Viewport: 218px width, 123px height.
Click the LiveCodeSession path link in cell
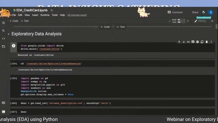(x=53, y=64)
